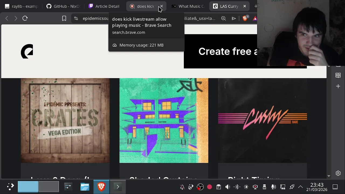Reload the current page
345x194 pixels.
click(25, 18)
